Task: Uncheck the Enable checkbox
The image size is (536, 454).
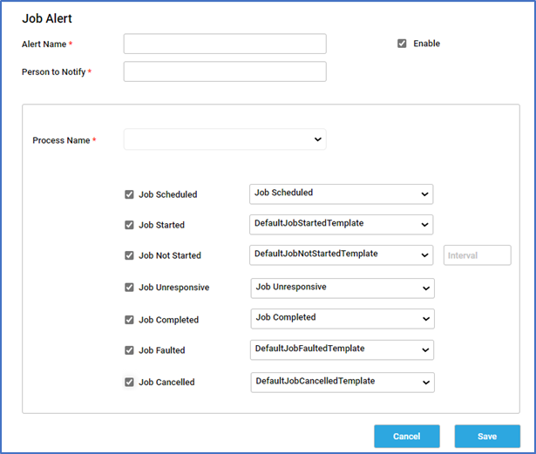Action: 402,44
